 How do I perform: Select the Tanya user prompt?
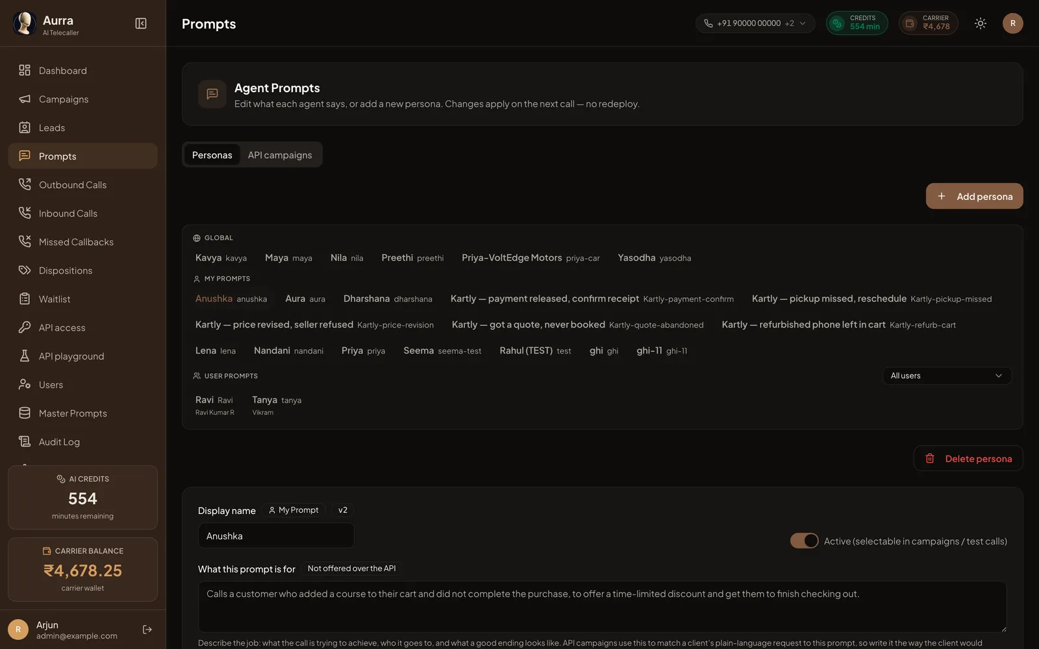277,405
